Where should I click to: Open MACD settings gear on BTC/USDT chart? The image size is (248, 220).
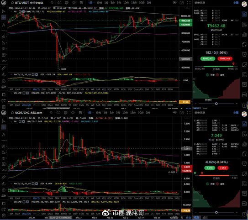point(33,74)
